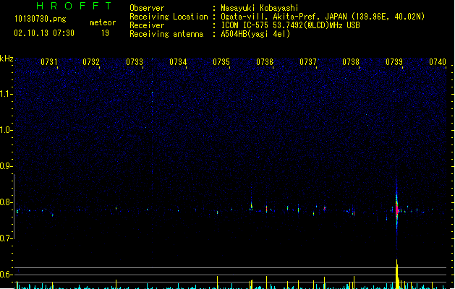Image resolution: width=455 pixels, height=289 pixels.
Task: Click the 0740 time marker
Action: click(438, 62)
